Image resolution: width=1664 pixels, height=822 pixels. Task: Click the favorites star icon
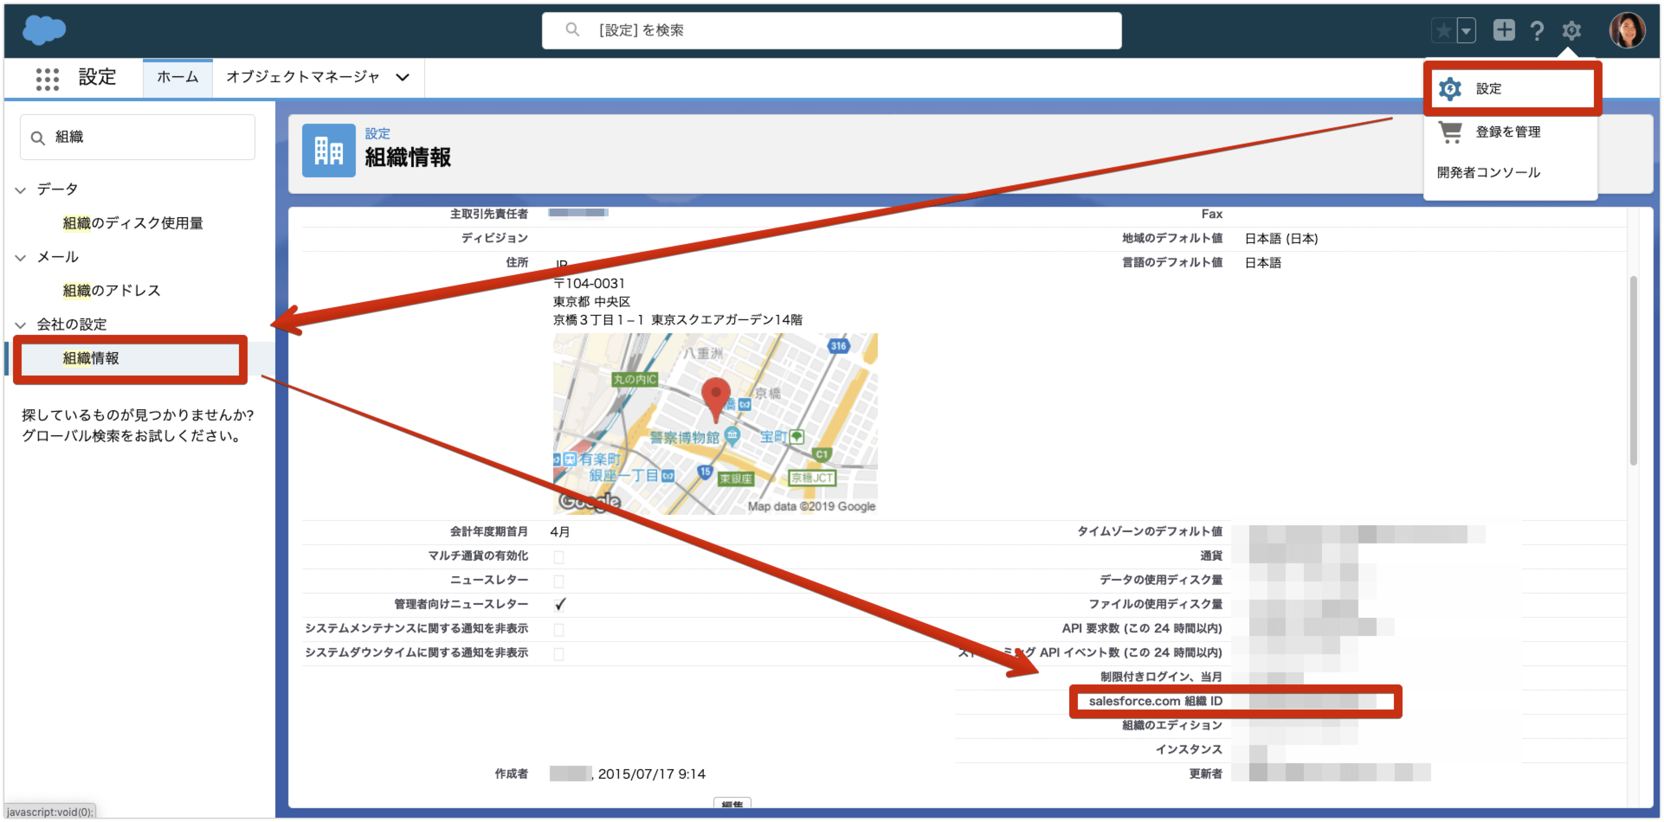(1444, 30)
